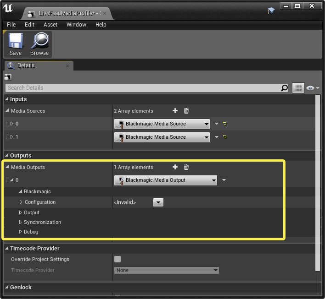Maximize the editor window
The height and width of the screenshot is (299, 325).
(x=297, y=6)
